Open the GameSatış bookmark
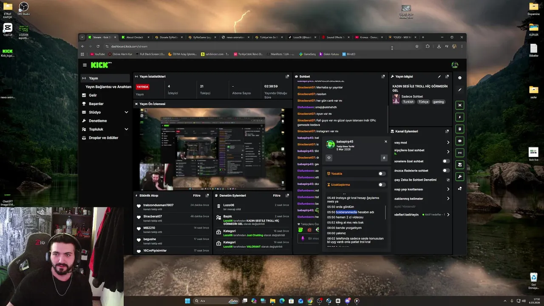 pos(307,54)
